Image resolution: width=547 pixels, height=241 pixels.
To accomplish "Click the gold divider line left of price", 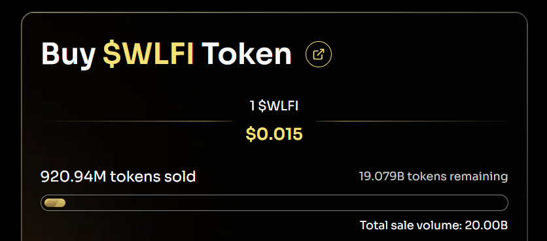I will tap(138, 121).
